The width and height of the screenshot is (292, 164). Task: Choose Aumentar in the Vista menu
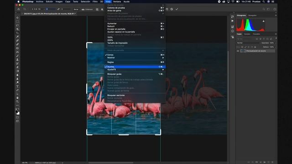[x=135, y=23]
